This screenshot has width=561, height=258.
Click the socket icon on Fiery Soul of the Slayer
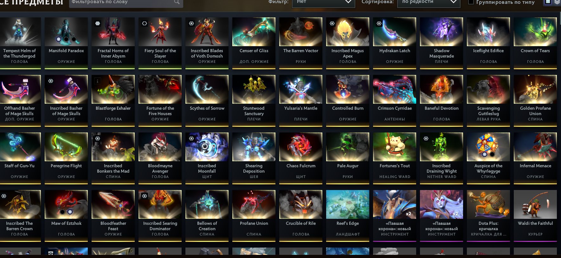point(145,23)
